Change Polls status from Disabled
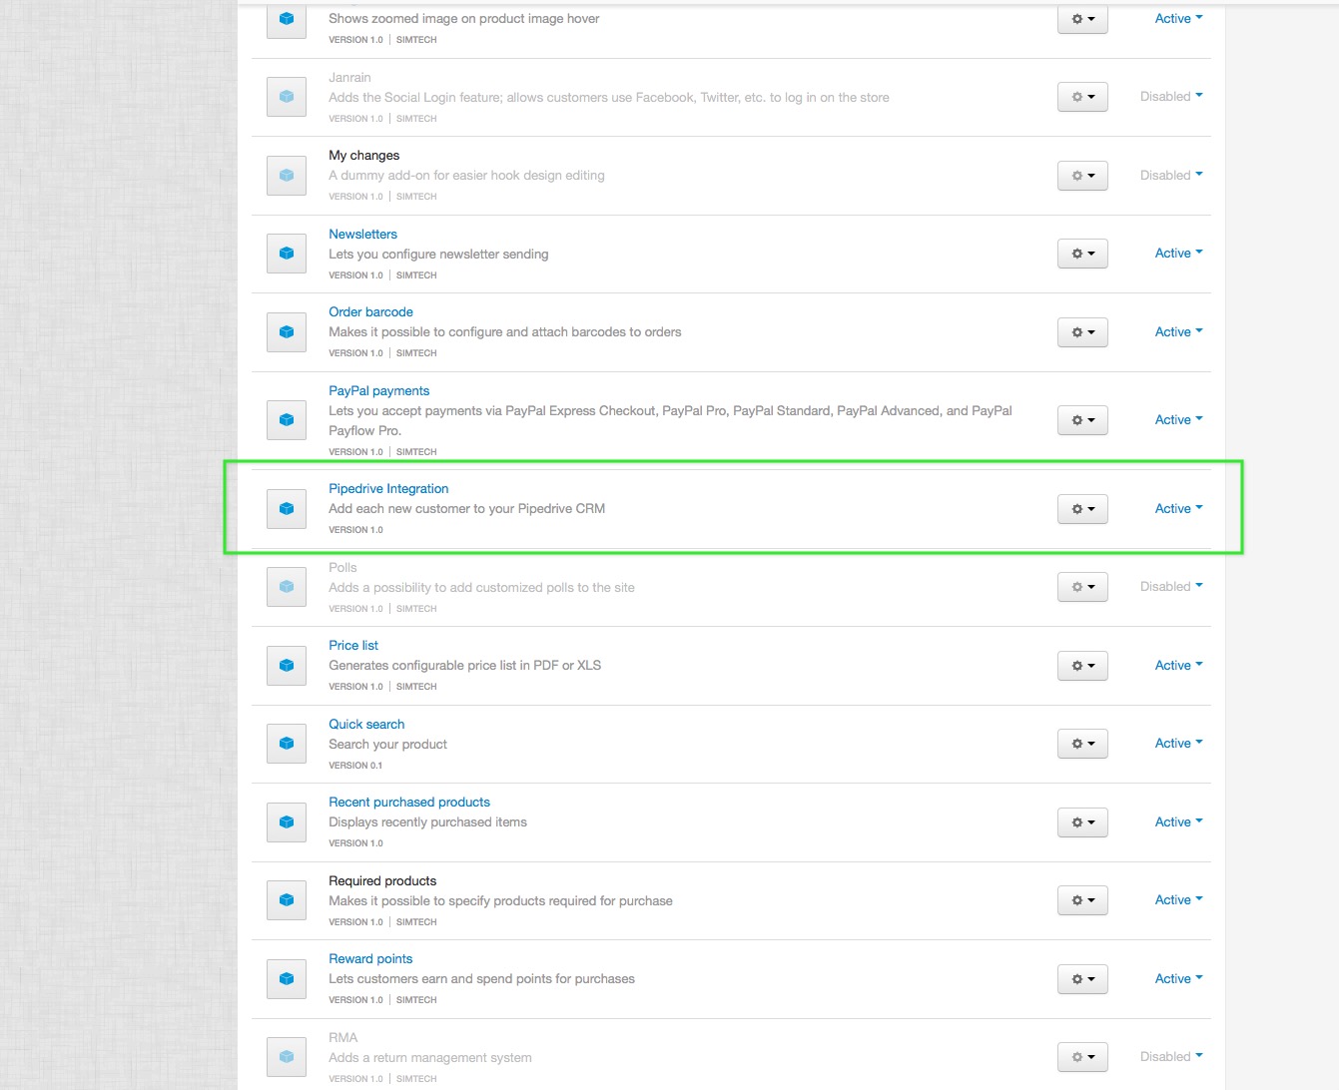The height and width of the screenshot is (1090, 1339). (x=1171, y=587)
